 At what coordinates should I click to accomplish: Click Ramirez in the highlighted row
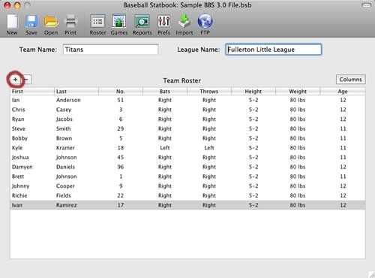point(67,205)
